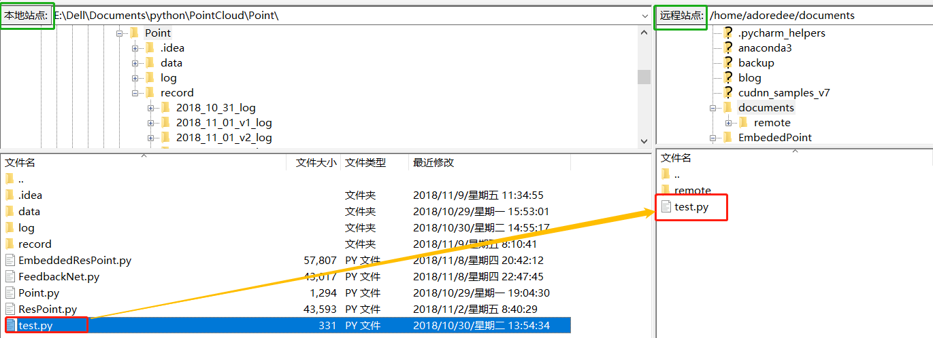Sort remote files by 文件名 column
933x338 pixels.
794,157
